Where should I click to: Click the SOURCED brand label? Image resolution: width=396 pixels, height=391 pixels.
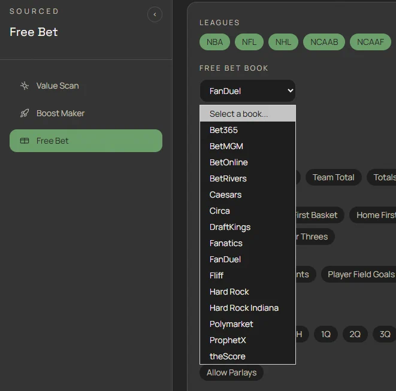[34, 11]
